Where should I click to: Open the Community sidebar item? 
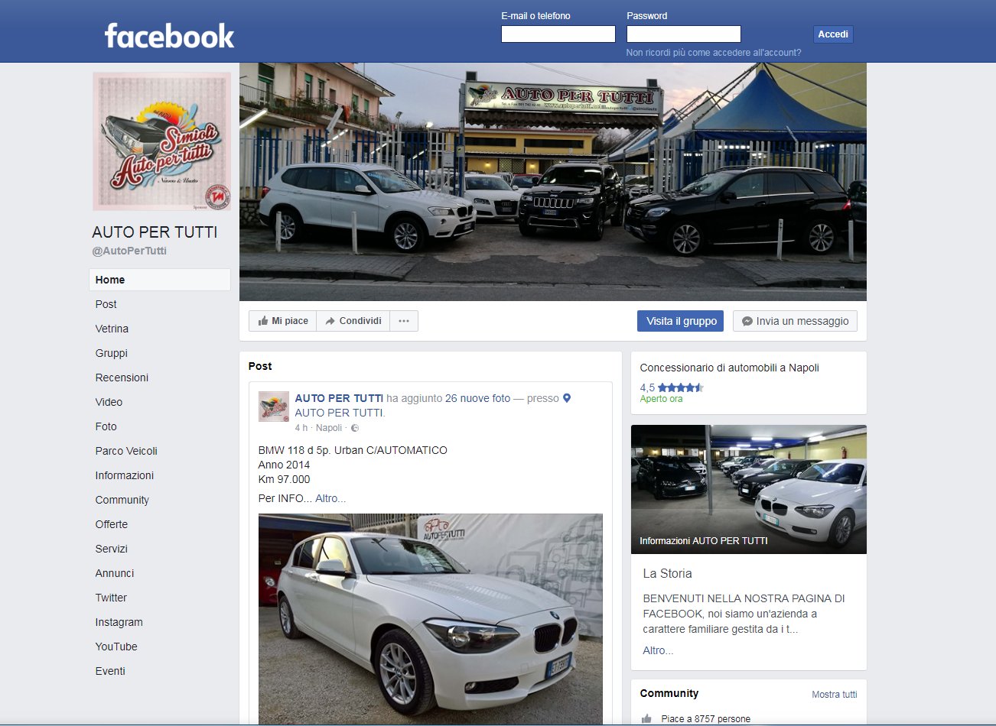pos(122,500)
